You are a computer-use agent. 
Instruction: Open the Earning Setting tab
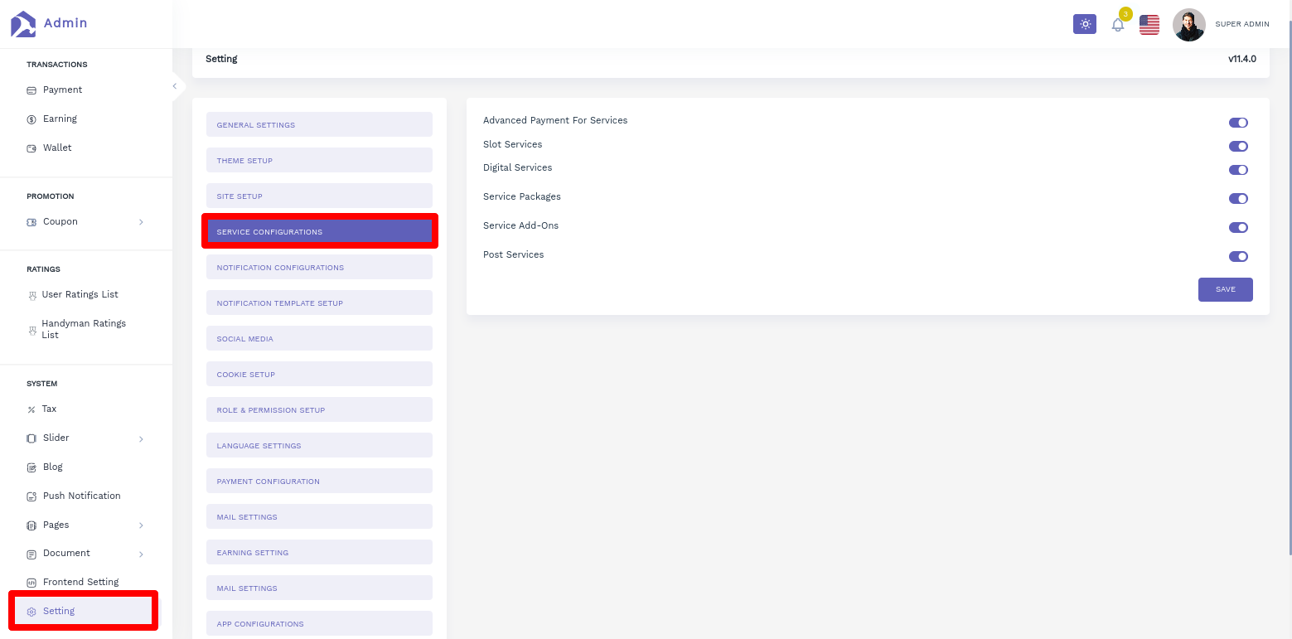319,552
